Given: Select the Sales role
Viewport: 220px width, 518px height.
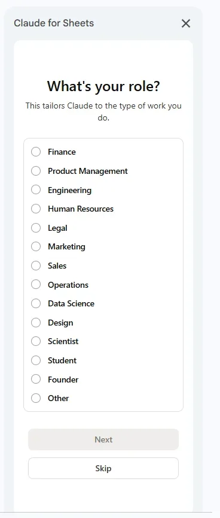Looking at the screenshot, I should coord(36,266).
